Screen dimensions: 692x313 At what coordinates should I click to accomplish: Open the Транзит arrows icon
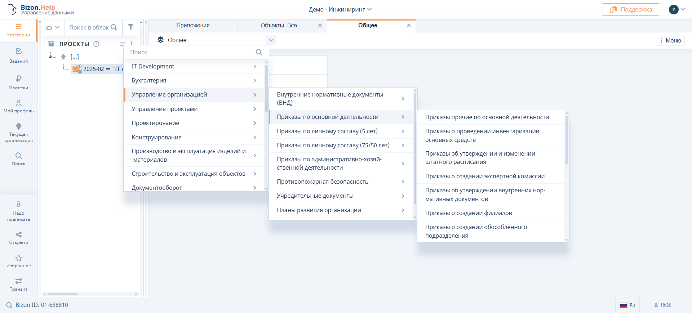tap(19, 281)
